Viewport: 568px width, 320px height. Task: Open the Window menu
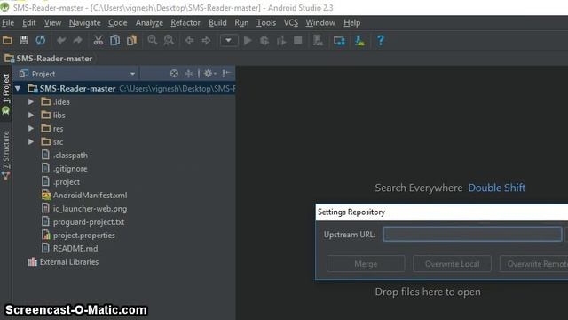pos(320,23)
